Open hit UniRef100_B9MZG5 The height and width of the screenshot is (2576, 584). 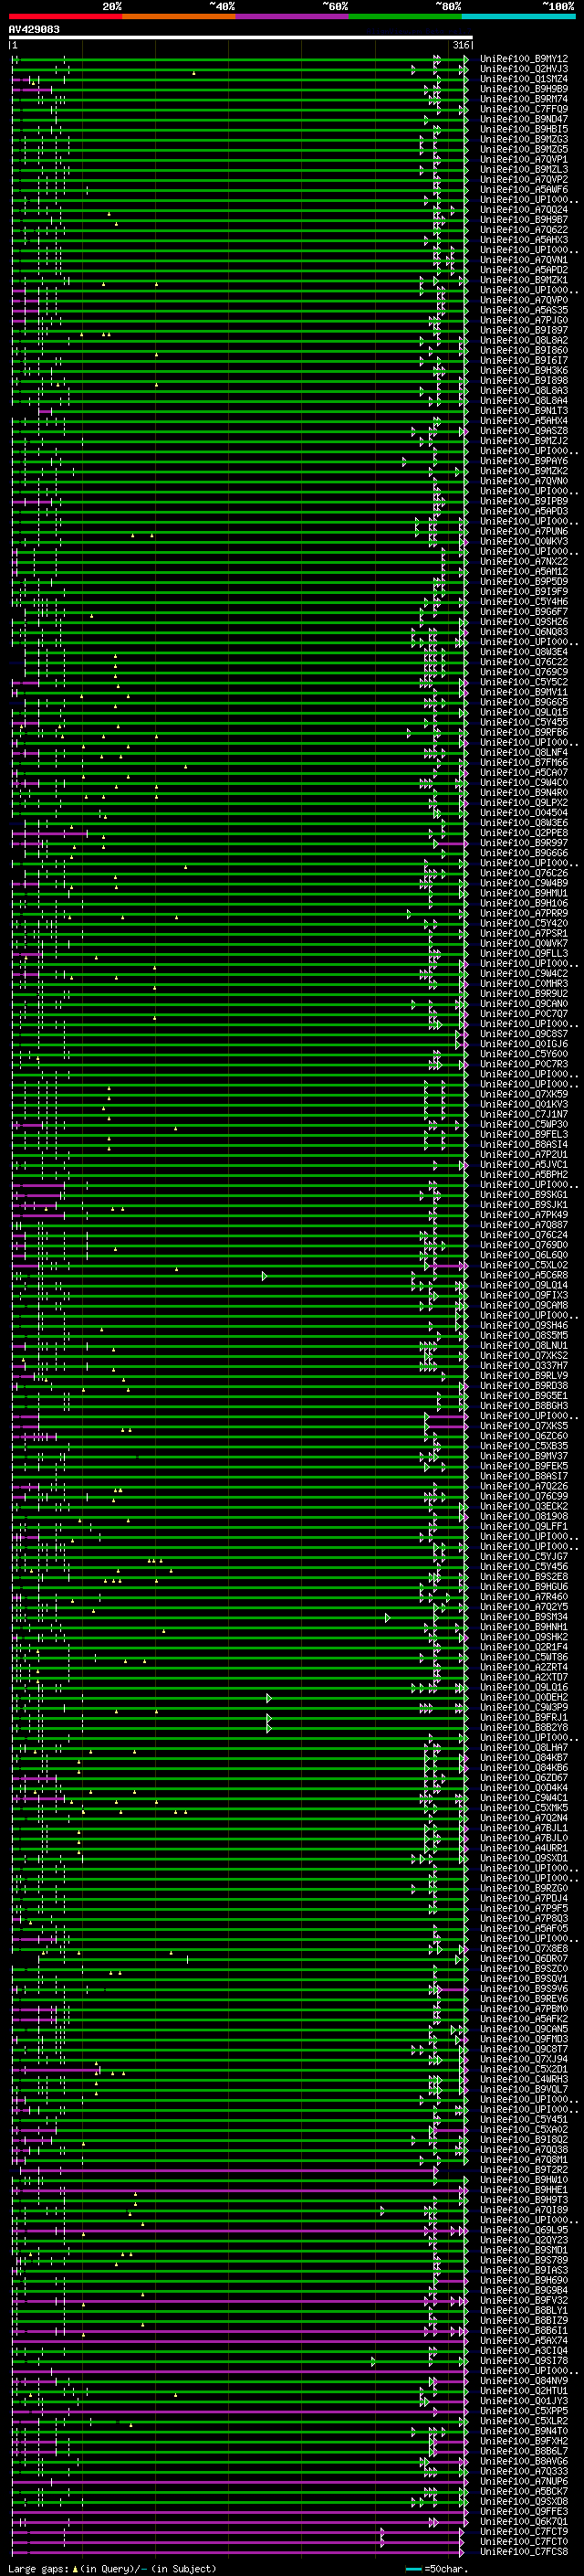tap(524, 149)
